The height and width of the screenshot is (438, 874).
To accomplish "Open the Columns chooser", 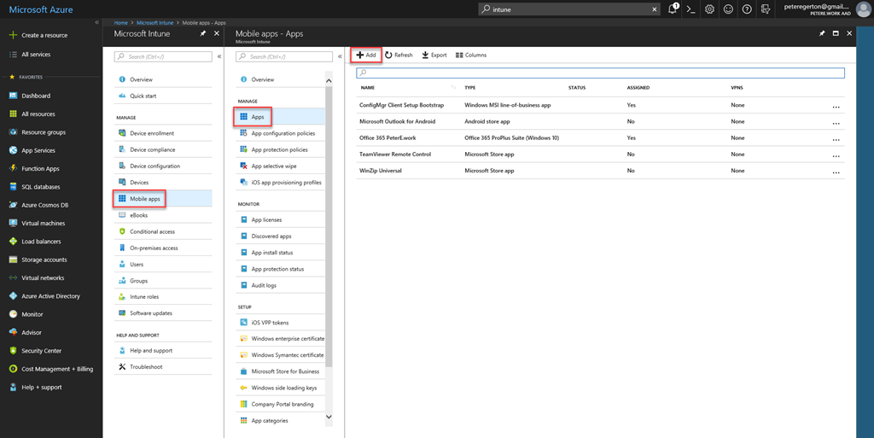I will [471, 55].
